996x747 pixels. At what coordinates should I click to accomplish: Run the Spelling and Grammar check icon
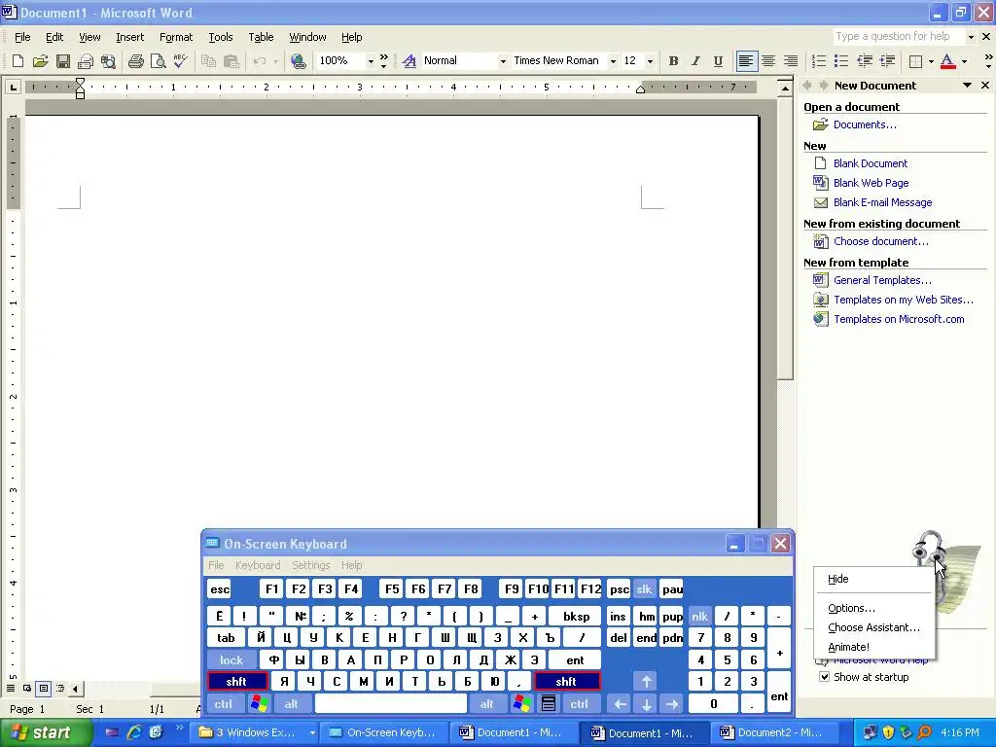[x=180, y=61]
